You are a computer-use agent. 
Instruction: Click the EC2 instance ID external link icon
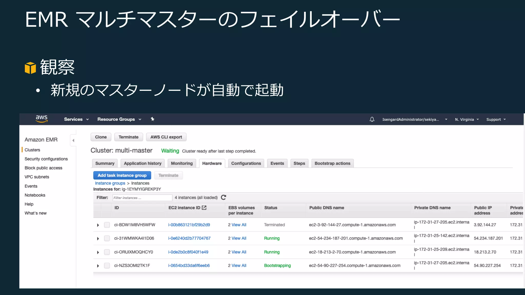204,208
